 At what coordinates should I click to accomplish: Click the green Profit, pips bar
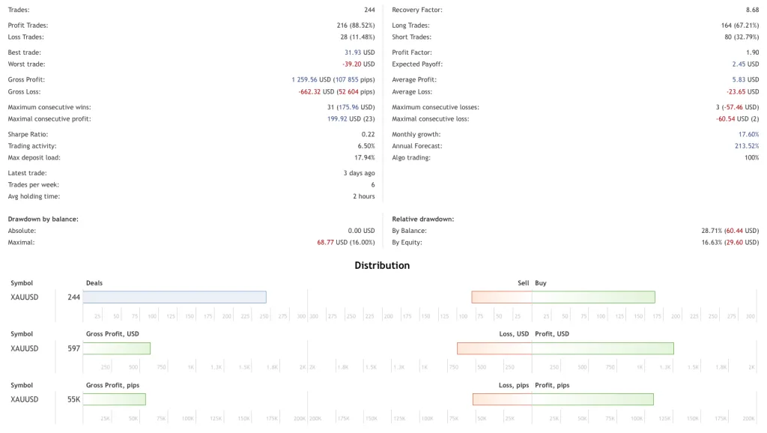tap(592, 399)
